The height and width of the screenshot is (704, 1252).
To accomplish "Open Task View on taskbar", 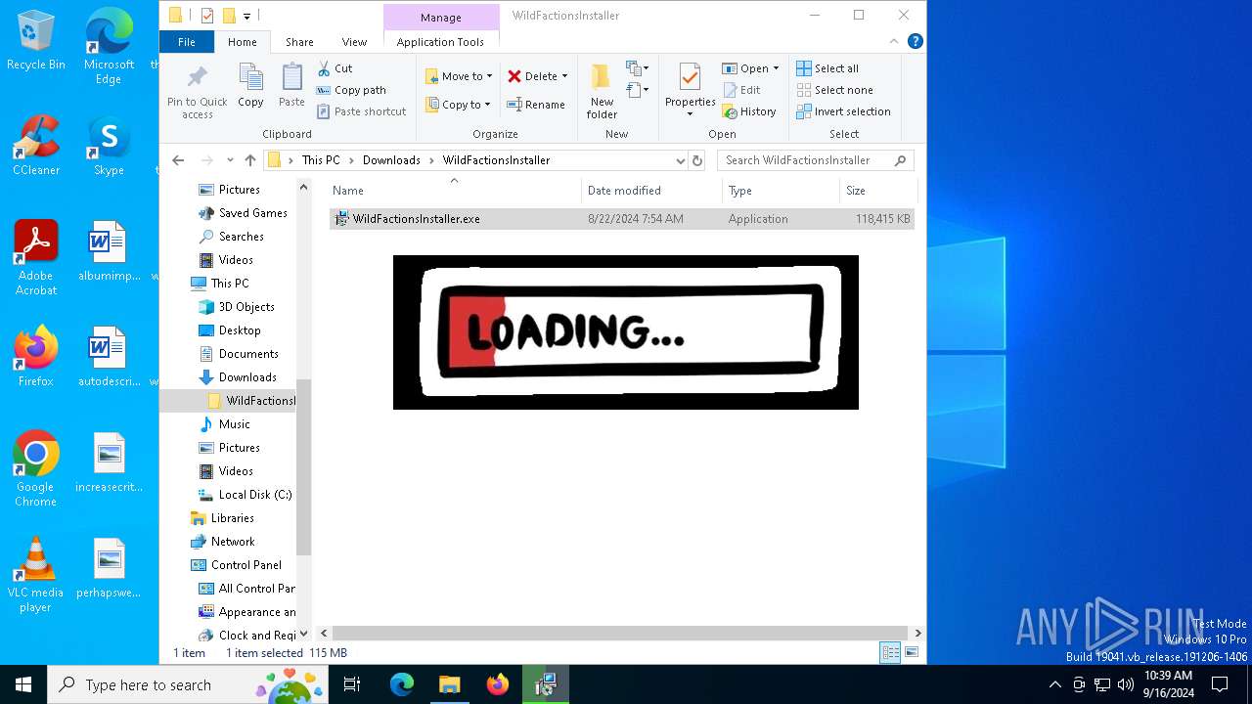I will (352, 684).
